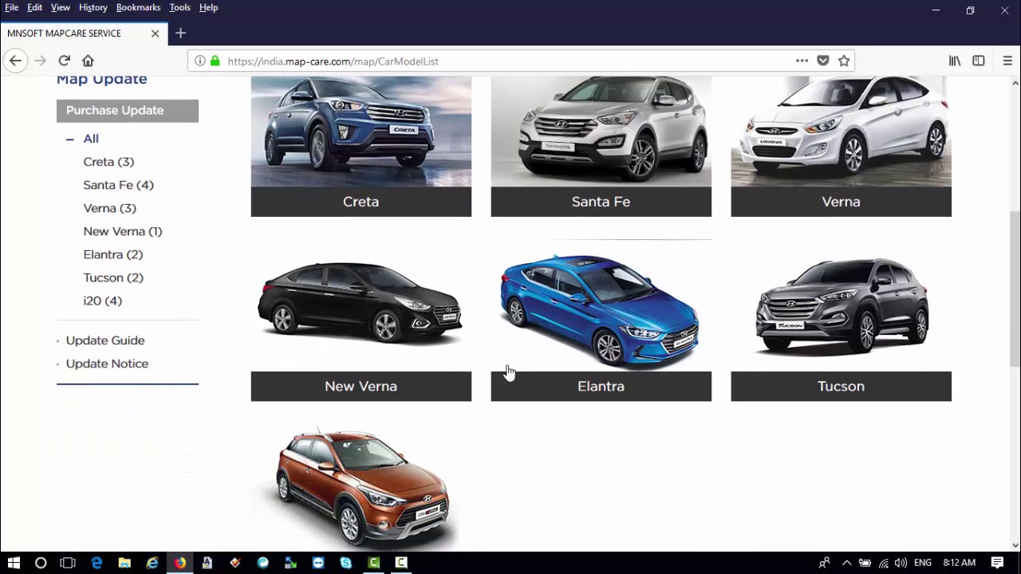This screenshot has height=574, width=1021.
Task: Show hidden system tray icons
Action: click(x=846, y=563)
